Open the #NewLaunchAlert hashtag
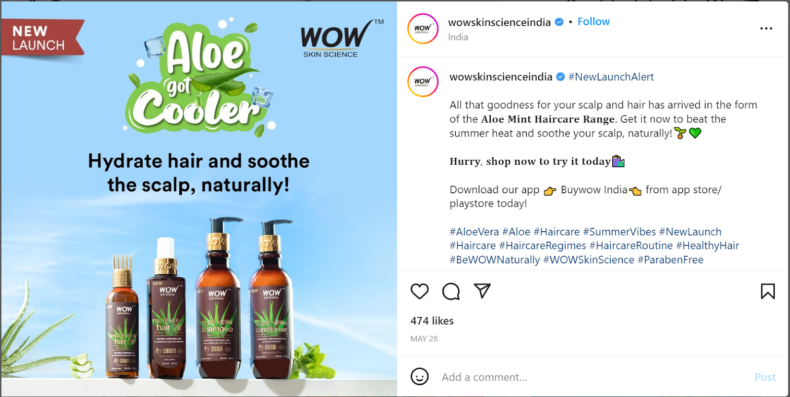This screenshot has height=397, width=790. pos(611,77)
